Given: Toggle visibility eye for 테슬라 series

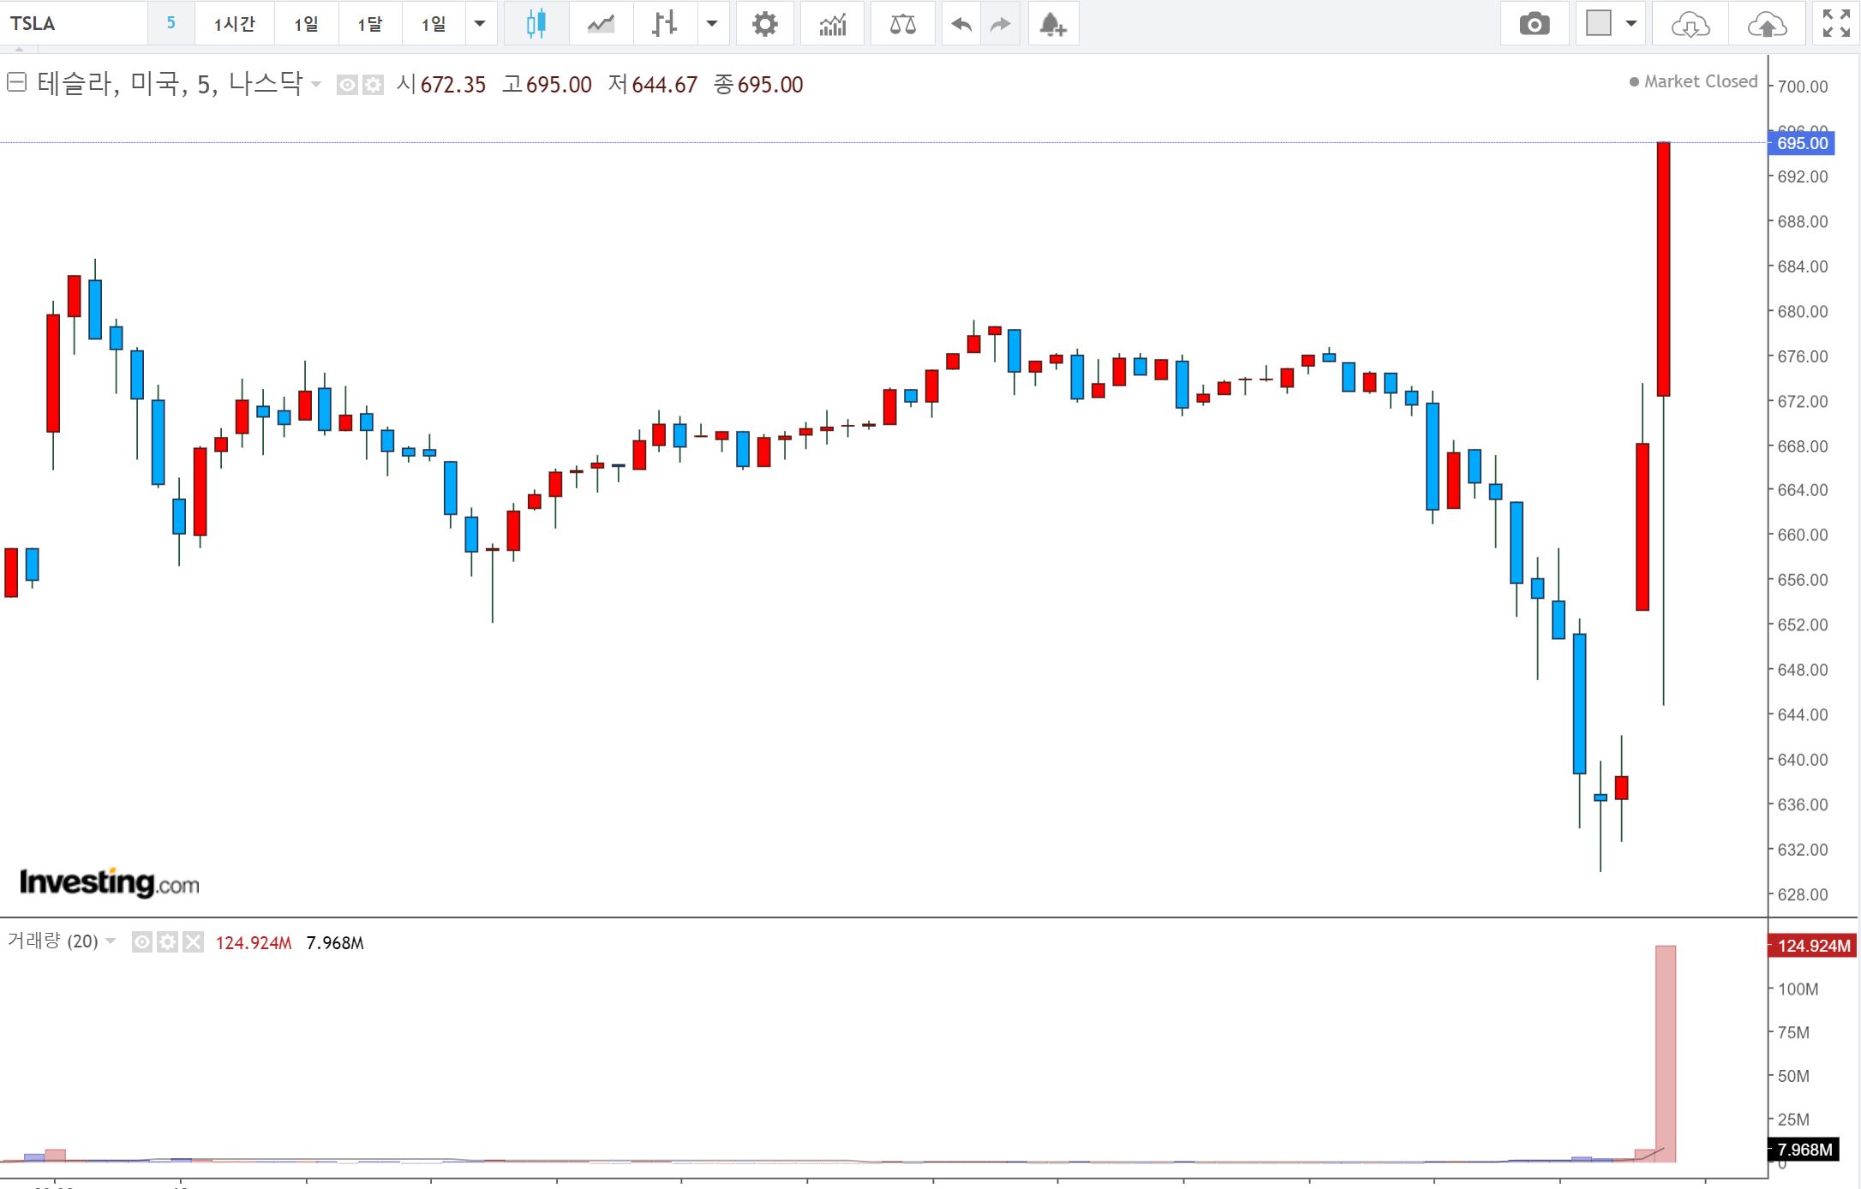Looking at the screenshot, I should point(347,85).
